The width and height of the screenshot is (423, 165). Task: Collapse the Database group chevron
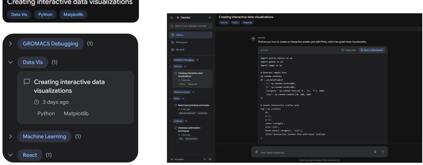point(170,121)
